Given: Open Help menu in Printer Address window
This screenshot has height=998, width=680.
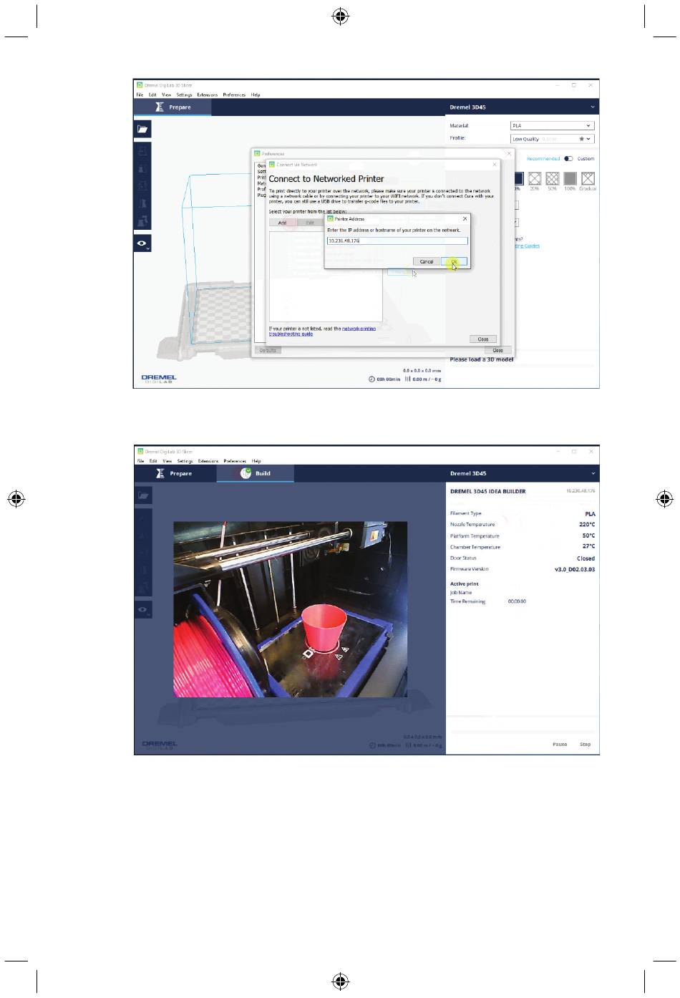Looking at the screenshot, I should pyautogui.click(x=256, y=95).
